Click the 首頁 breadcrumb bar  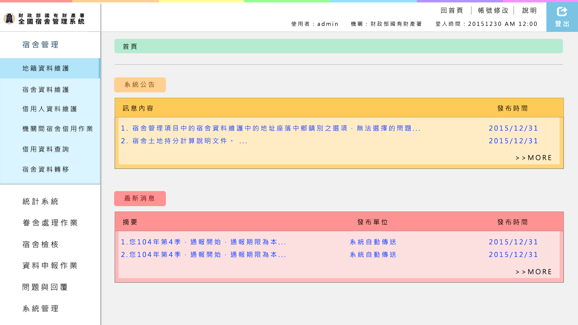click(338, 46)
